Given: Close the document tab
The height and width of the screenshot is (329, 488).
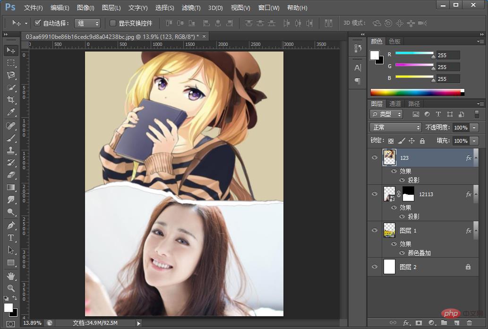Looking at the screenshot, I should coord(204,36).
